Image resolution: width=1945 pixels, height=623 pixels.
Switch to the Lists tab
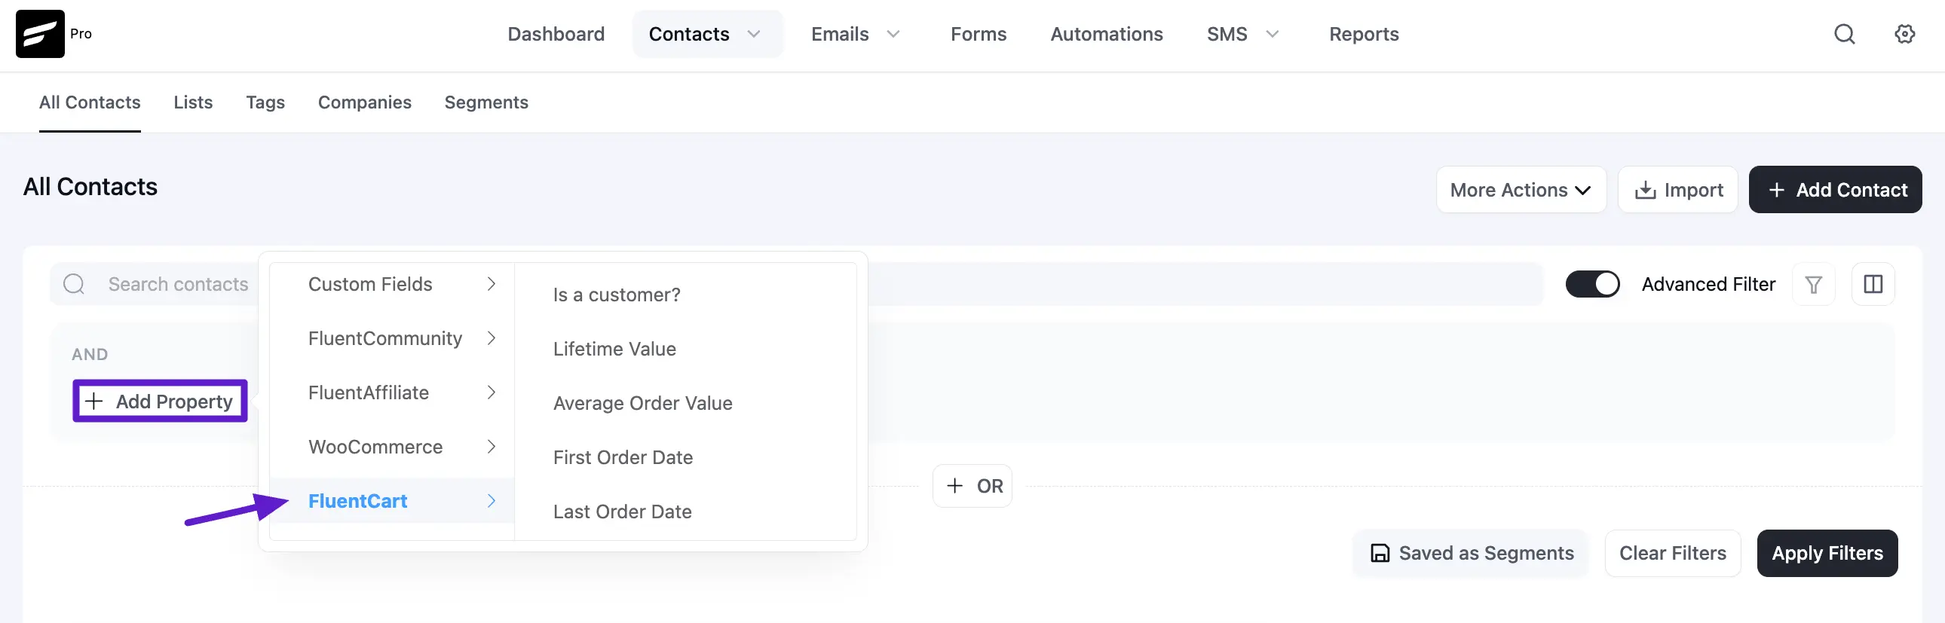tap(193, 102)
